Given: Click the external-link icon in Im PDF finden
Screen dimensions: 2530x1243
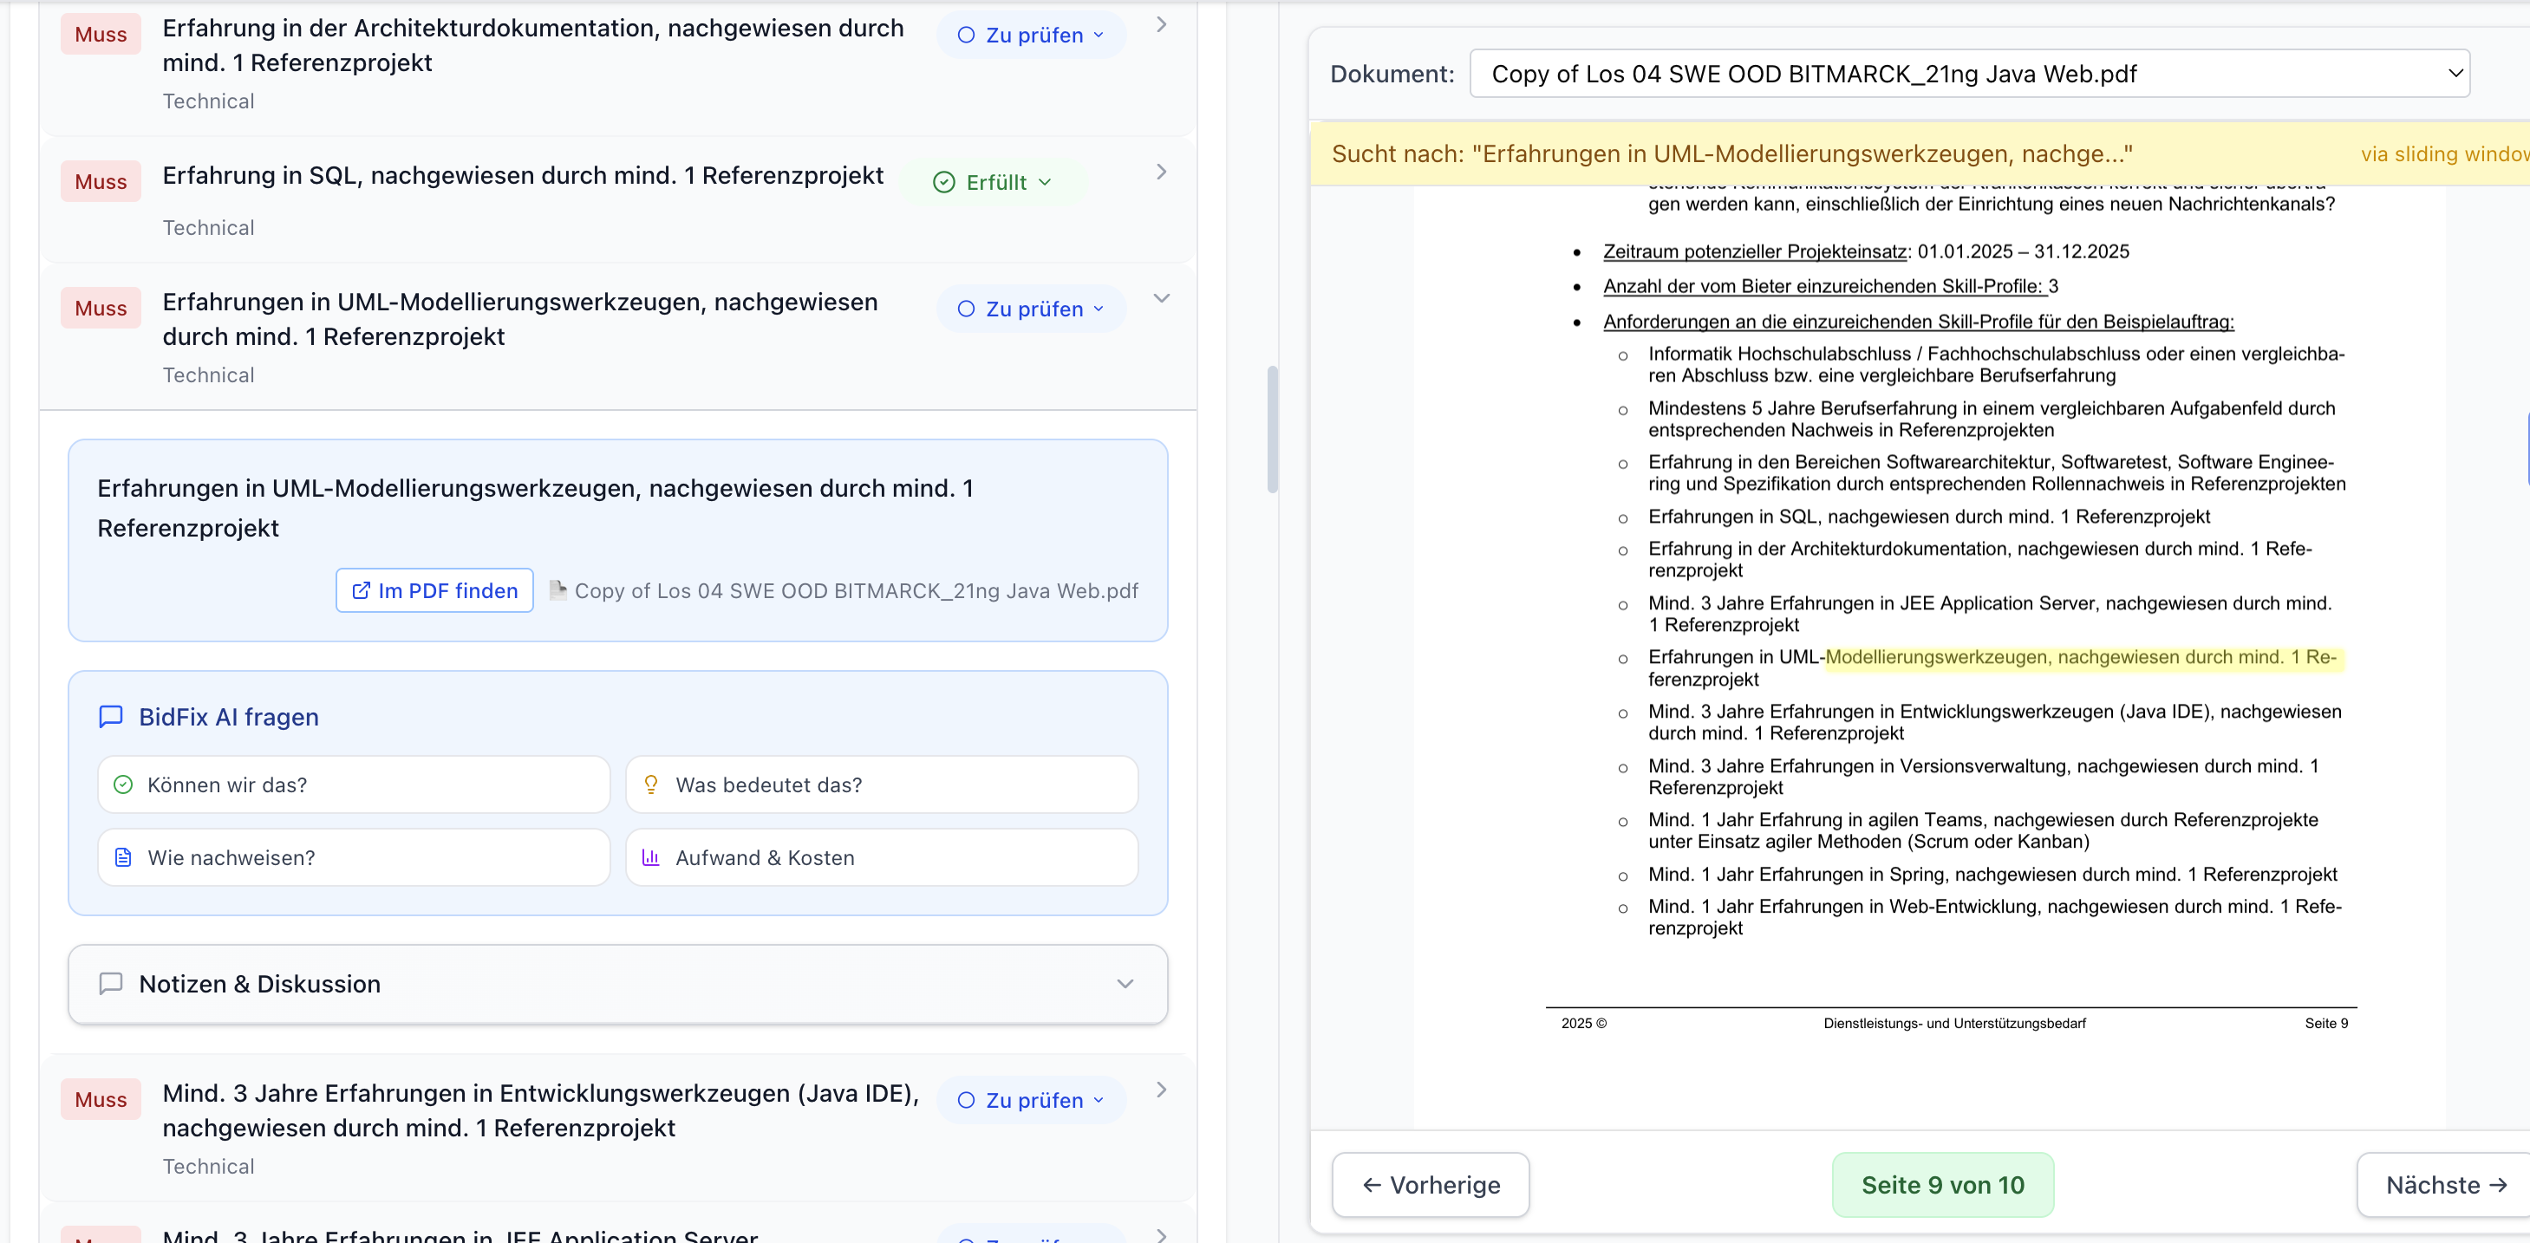Looking at the screenshot, I should tap(361, 590).
